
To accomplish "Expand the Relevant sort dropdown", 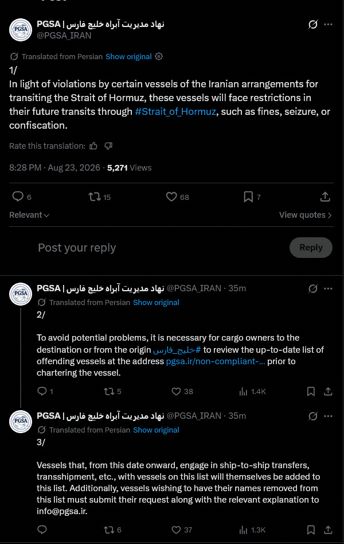I will coord(29,215).
